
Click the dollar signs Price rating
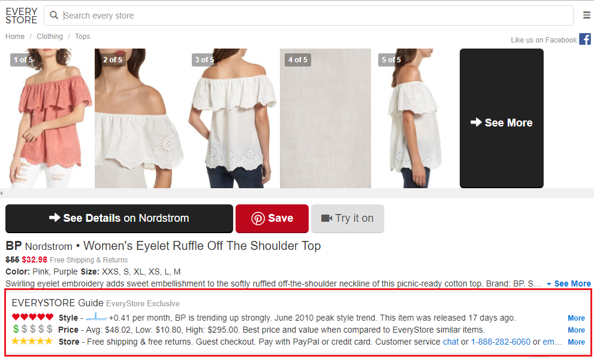tap(32, 329)
